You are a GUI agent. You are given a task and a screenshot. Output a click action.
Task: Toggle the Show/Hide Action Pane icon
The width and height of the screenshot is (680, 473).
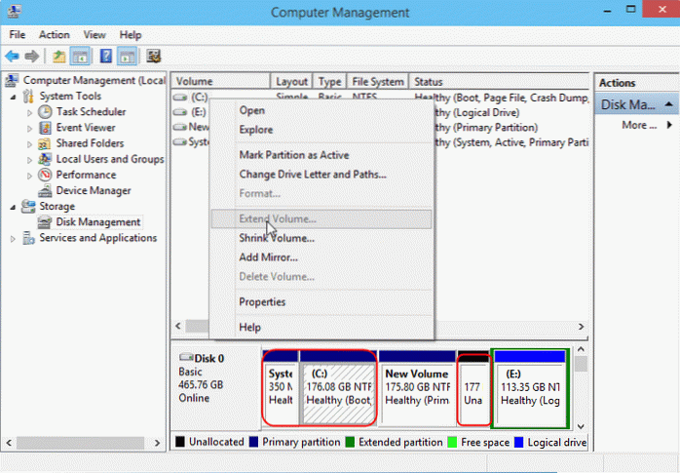pos(128,57)
